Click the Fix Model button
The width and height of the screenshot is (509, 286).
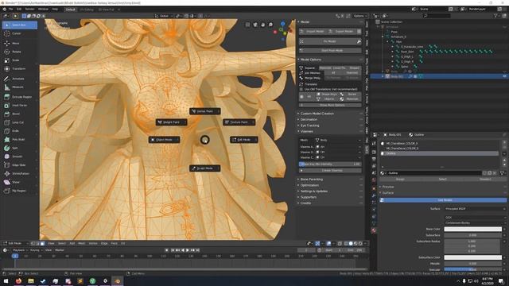[x=327, y=41]
